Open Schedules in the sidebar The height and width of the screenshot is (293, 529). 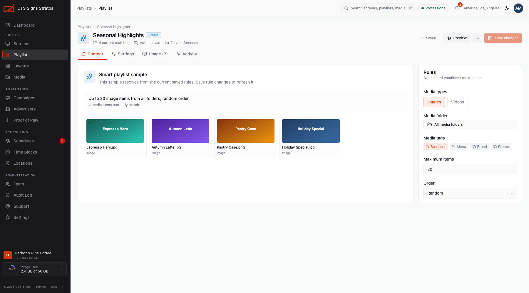35,141
